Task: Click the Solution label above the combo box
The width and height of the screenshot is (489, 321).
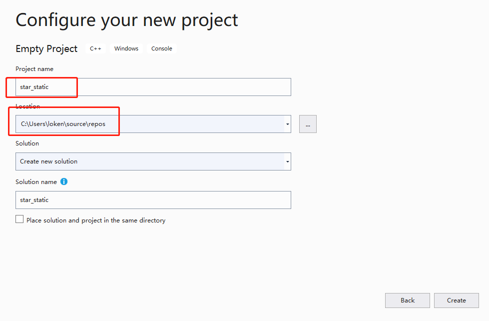Action: [x=27, y=143]
